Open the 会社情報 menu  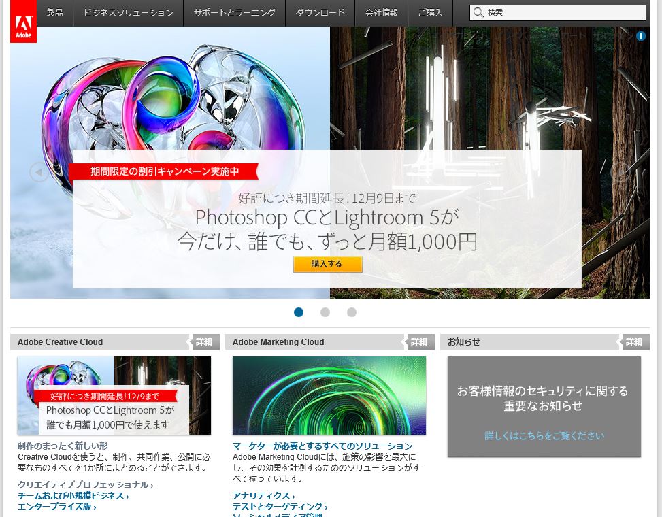pyautogui.click(x=381, y=13)
